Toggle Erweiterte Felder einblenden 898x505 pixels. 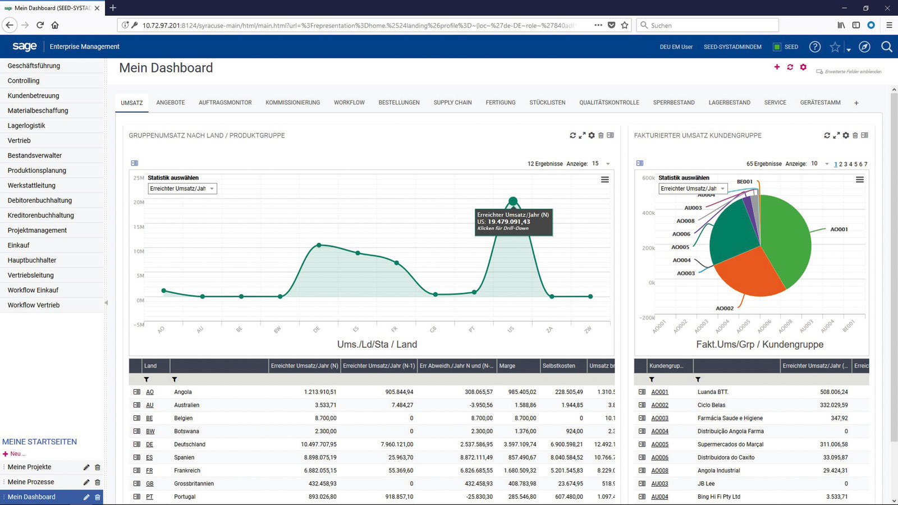(849, 71)
